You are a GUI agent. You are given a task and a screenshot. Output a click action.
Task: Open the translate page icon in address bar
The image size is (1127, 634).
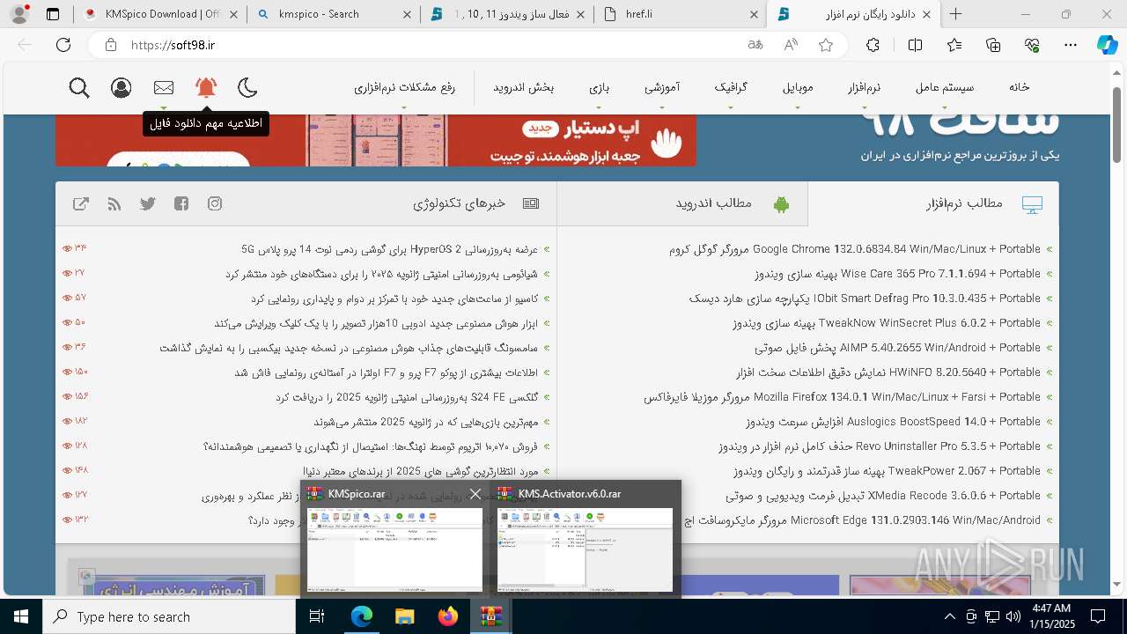click(x=755, y=45)
